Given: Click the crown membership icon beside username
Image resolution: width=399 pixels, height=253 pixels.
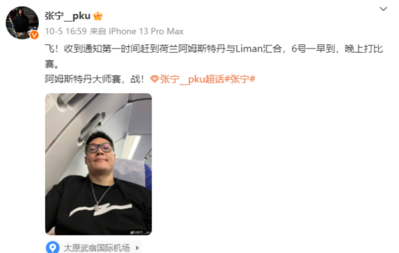Looking at the screenshot, I should (98, 16).
